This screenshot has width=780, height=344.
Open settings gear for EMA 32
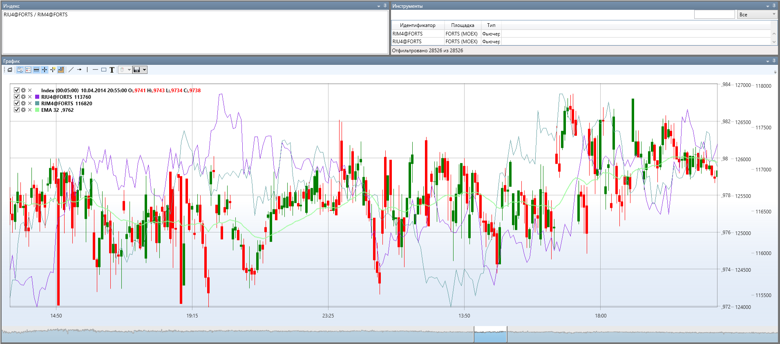pyautogui.click(x=23, y=110)
